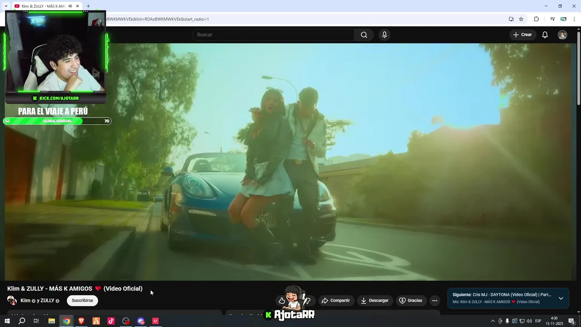Close the Klim & ZULLY tab

[78, 6]
